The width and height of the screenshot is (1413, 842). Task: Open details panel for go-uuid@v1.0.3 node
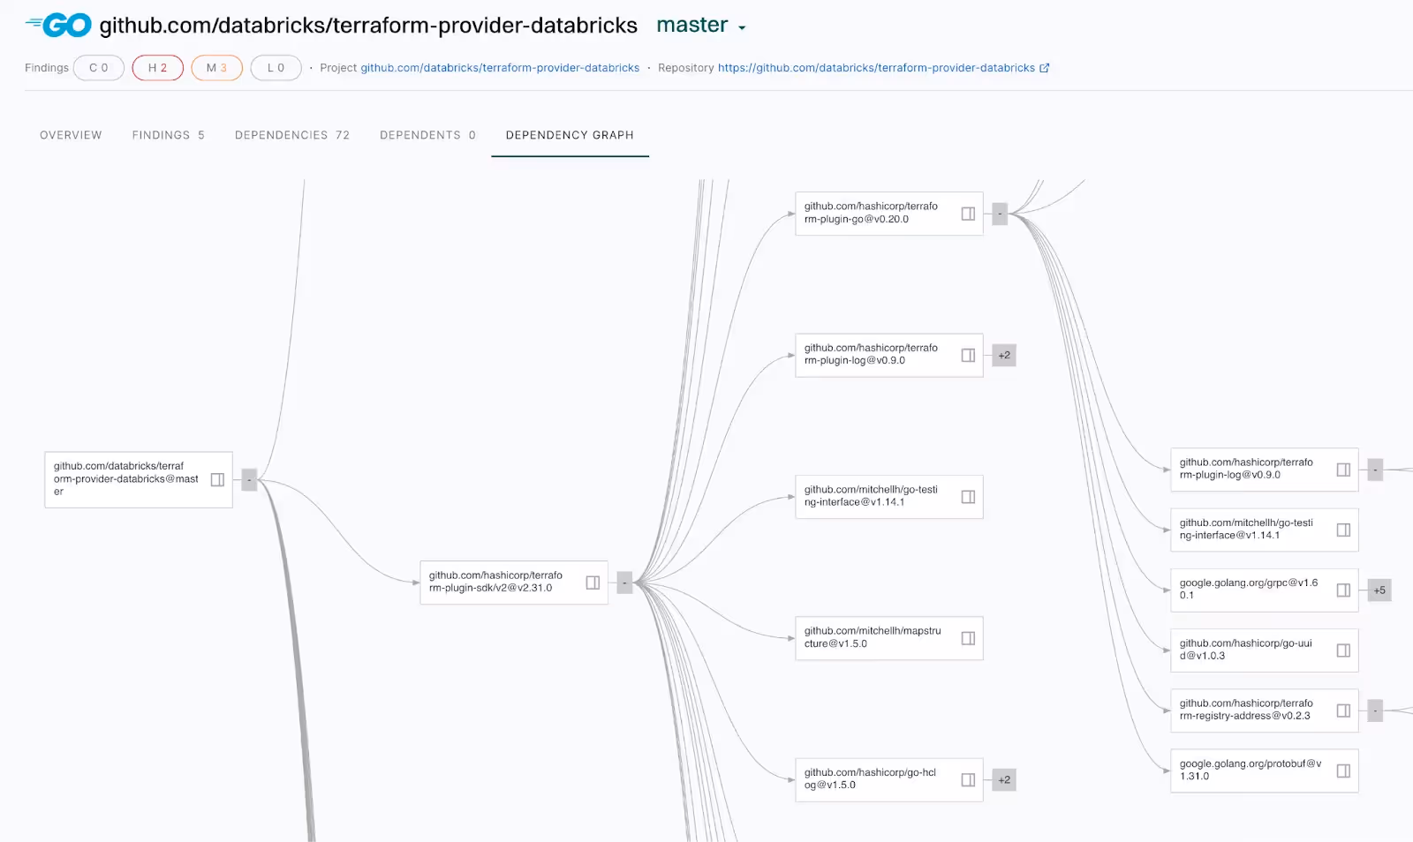pos(1343,650)
